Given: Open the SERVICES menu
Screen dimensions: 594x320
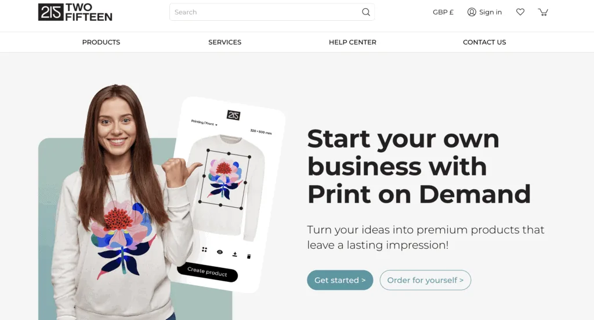Looking at the screenshot, I should (224, 42).
